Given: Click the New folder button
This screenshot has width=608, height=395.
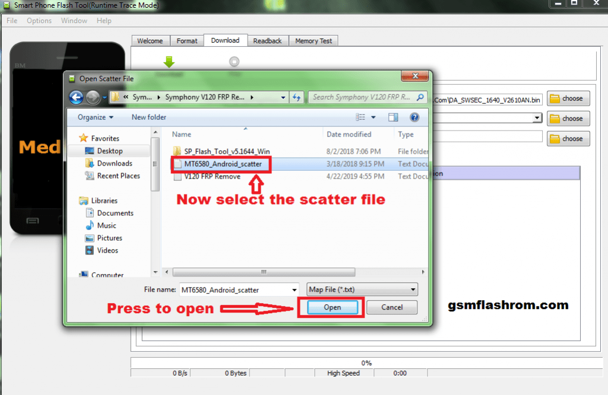Looking at the screenshot, I should coord(149,117).
